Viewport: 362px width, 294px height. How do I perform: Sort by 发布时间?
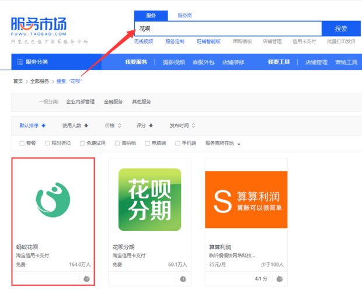179,125
